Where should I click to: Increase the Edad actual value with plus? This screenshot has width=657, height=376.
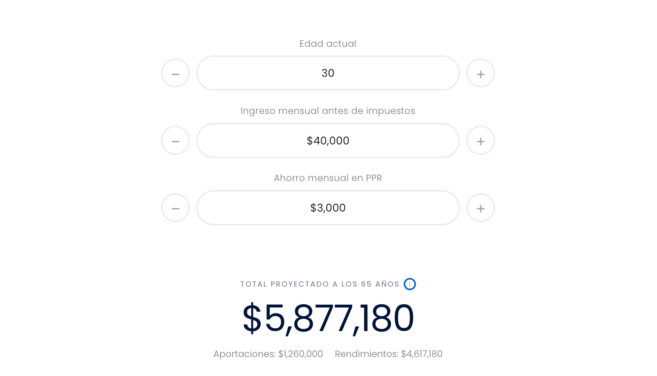(x=480, y=73)
